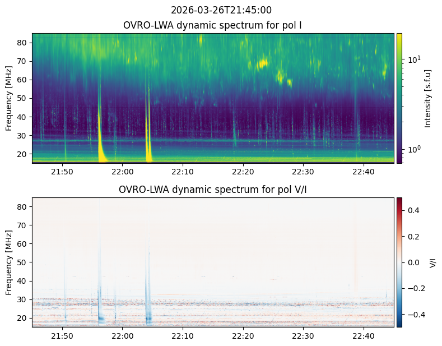Click the 0.4 tick on V/I colorbar
Screen dimensions: 442x346
[412, 210]
